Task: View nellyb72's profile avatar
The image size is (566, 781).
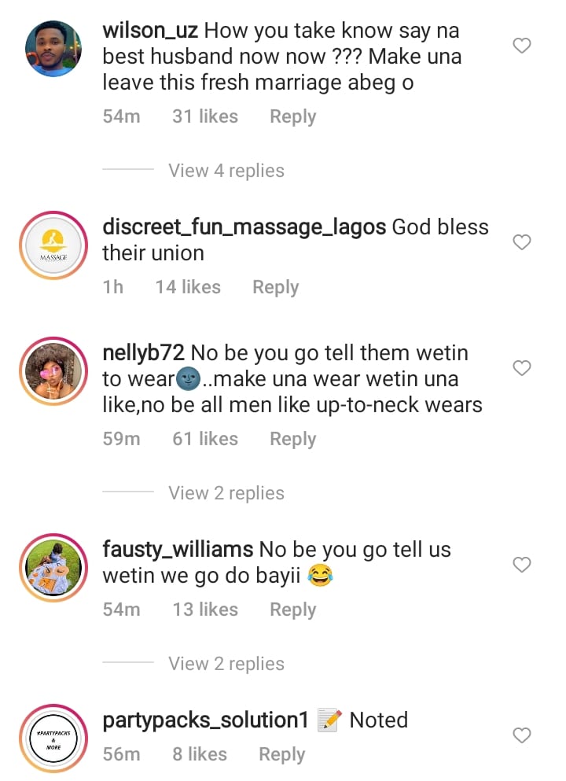Action: tap(53, 371)
